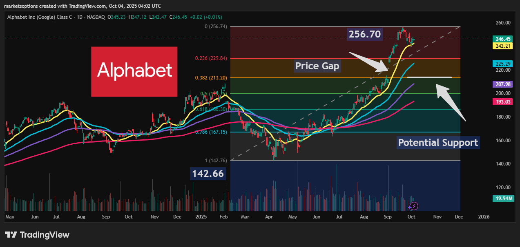The width and height of the screenshot is (520, 247).
Task: Click the 'Price Gap' text annotation
Action: click(x=317, y=66)
